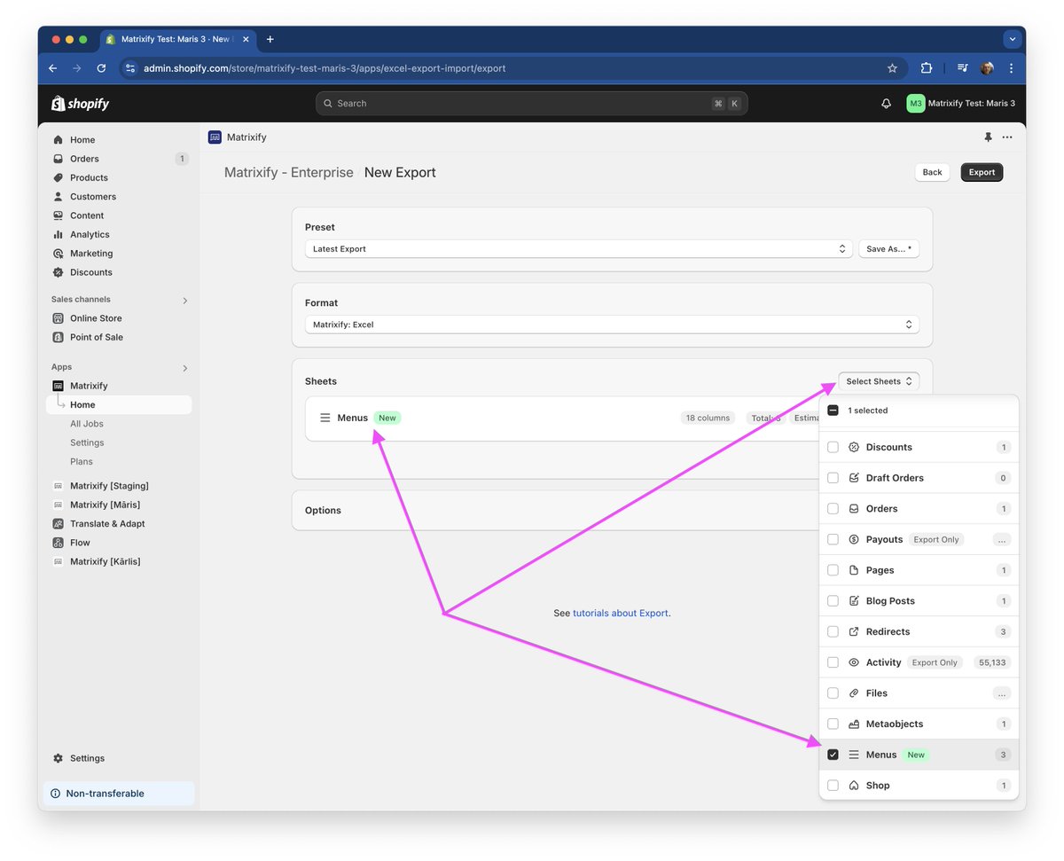
Task: Check the Files sheet checkbox
Action: tap(833, 693)
